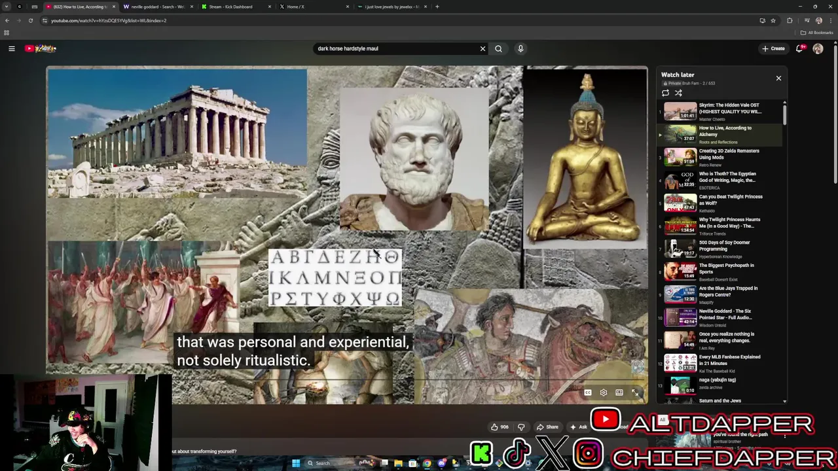The height and width of the screenshot is (471, 838).
Task: Start voice search with microphone
Action: (520, 48)
